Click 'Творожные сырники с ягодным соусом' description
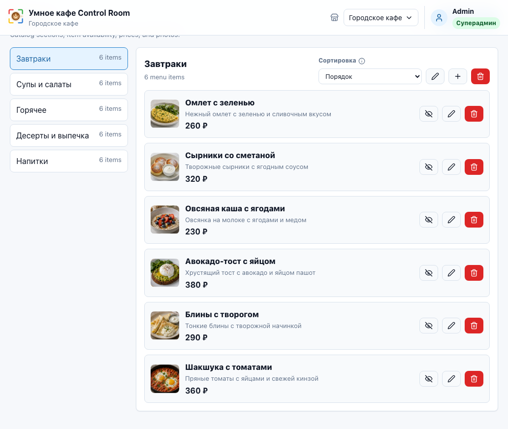Viewport: 508px width, 429px height. [247, 167]
